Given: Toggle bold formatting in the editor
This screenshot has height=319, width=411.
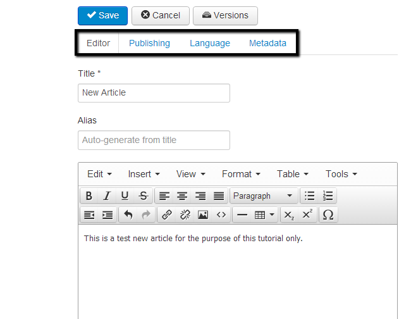Looking at the screenshot, I should (x=89, y=196).
